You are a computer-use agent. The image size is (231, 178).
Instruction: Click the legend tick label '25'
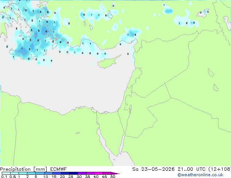coord(71,177)
